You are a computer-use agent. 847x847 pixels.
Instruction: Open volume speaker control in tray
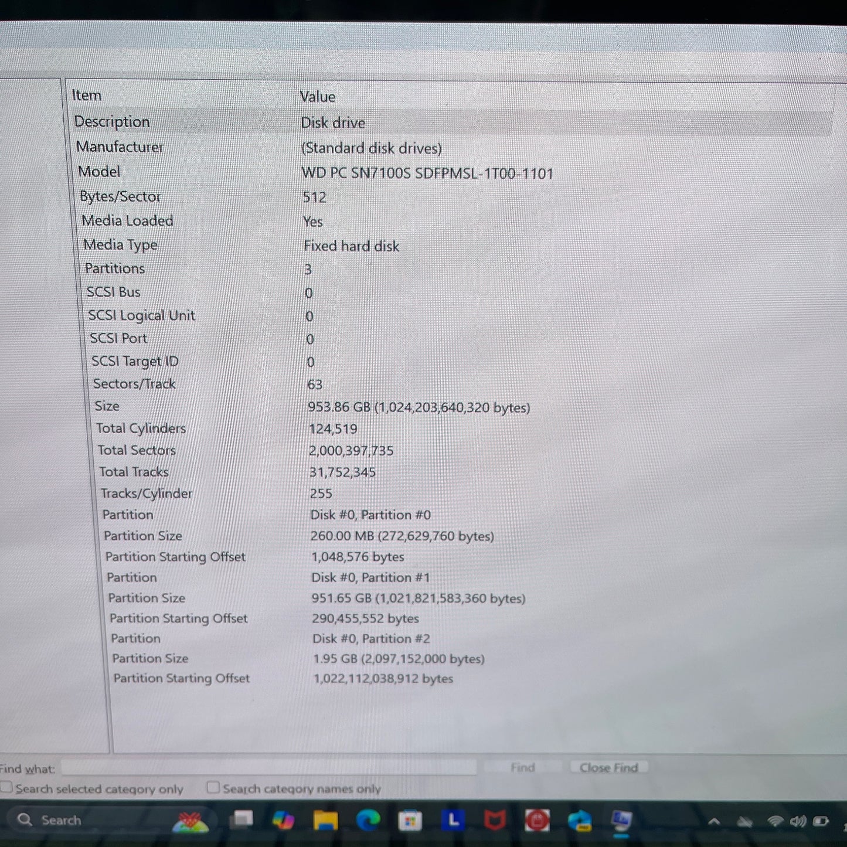pyautogui.click(x=798, y=821)
